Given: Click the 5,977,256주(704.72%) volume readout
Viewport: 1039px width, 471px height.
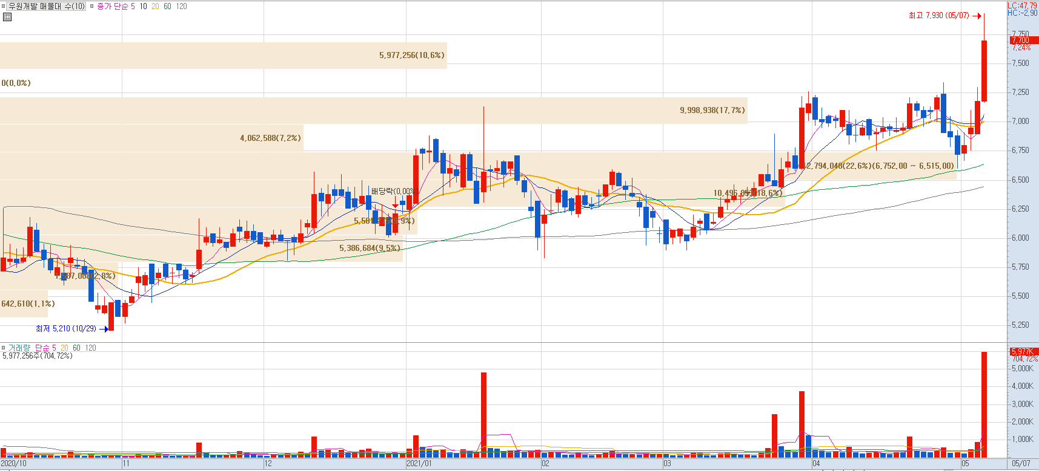Looking at the screenshot, I should click(38, 356).
